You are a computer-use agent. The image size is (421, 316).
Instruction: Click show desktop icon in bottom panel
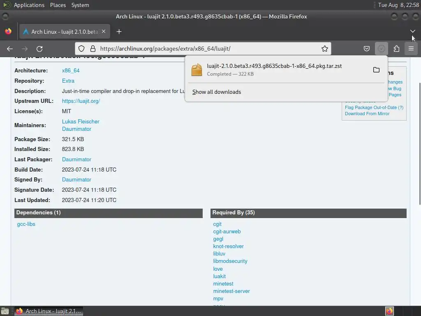5,311
